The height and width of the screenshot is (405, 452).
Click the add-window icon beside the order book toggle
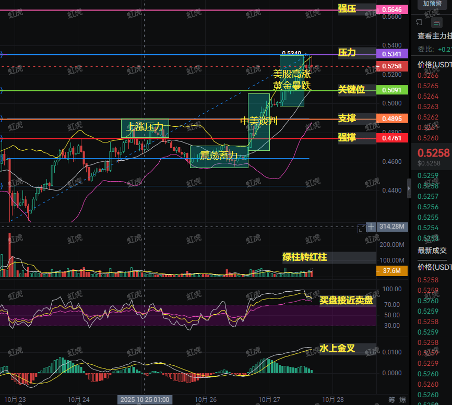point(420,22)
